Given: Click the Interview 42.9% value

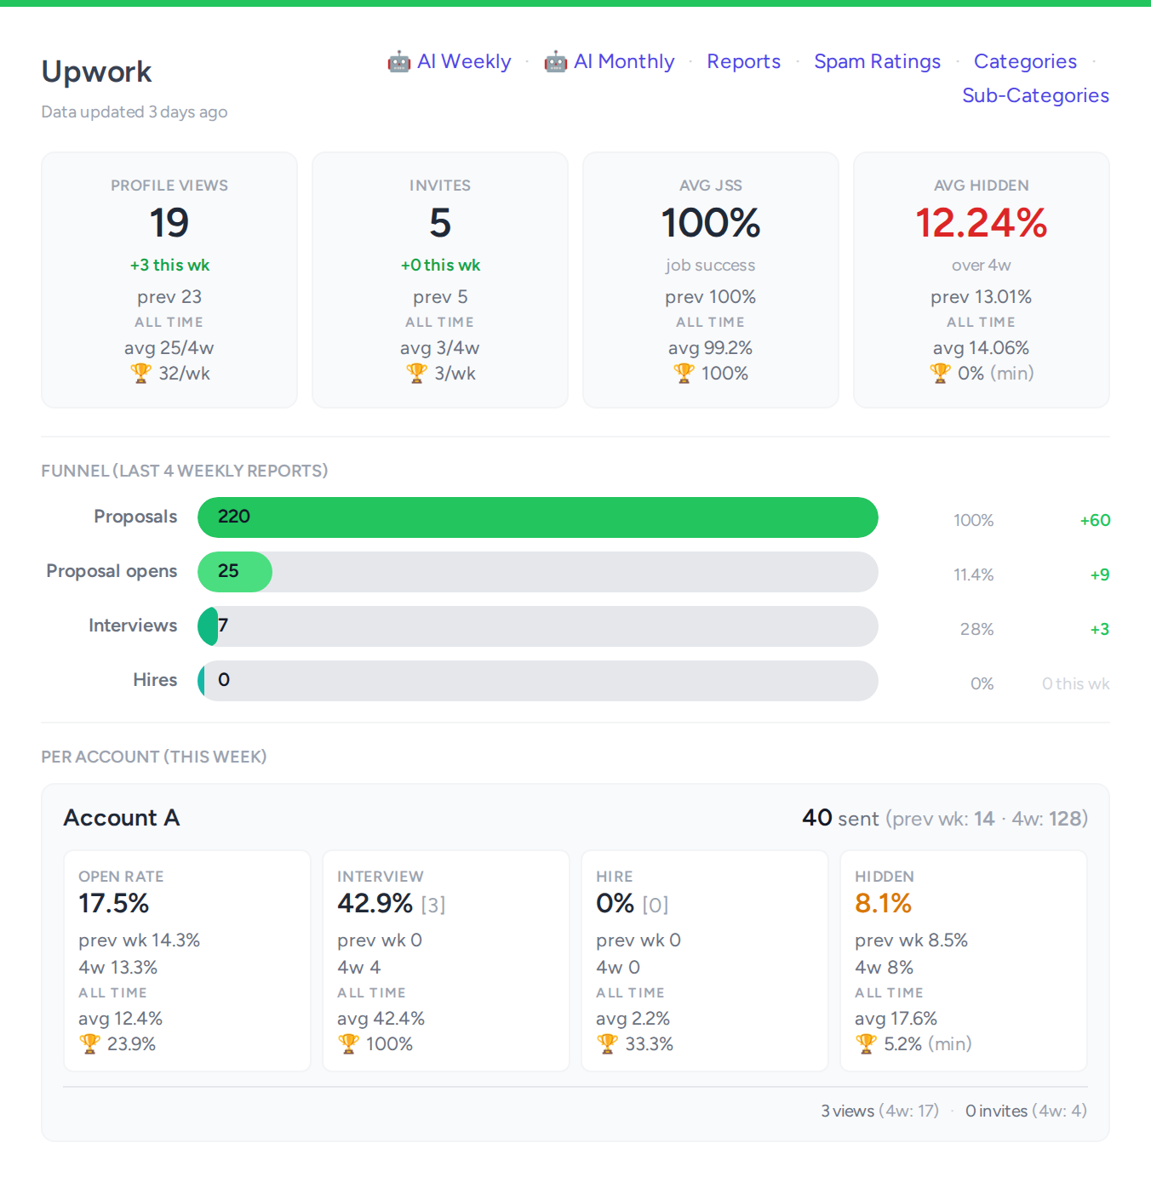Looking at the screenshot, I should pos(375,903).
